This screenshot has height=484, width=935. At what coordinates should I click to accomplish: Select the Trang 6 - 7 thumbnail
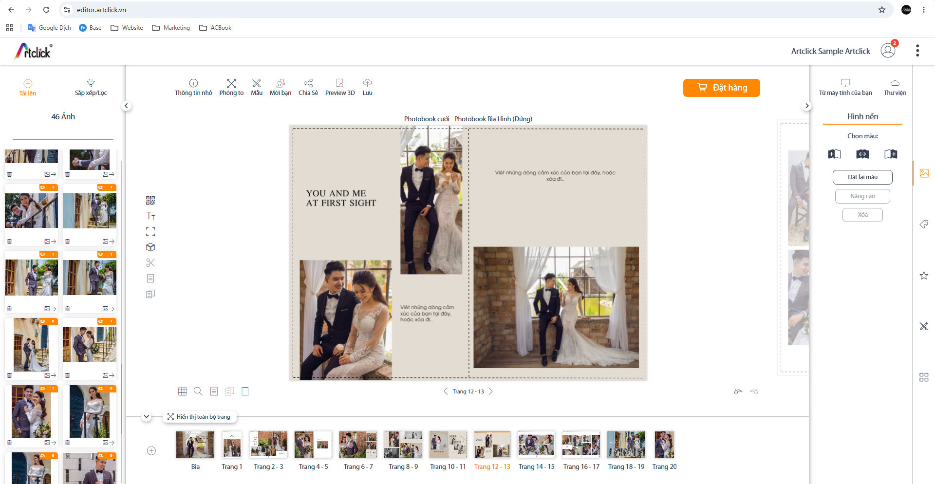pyautogui.click(x=358, y=450)
